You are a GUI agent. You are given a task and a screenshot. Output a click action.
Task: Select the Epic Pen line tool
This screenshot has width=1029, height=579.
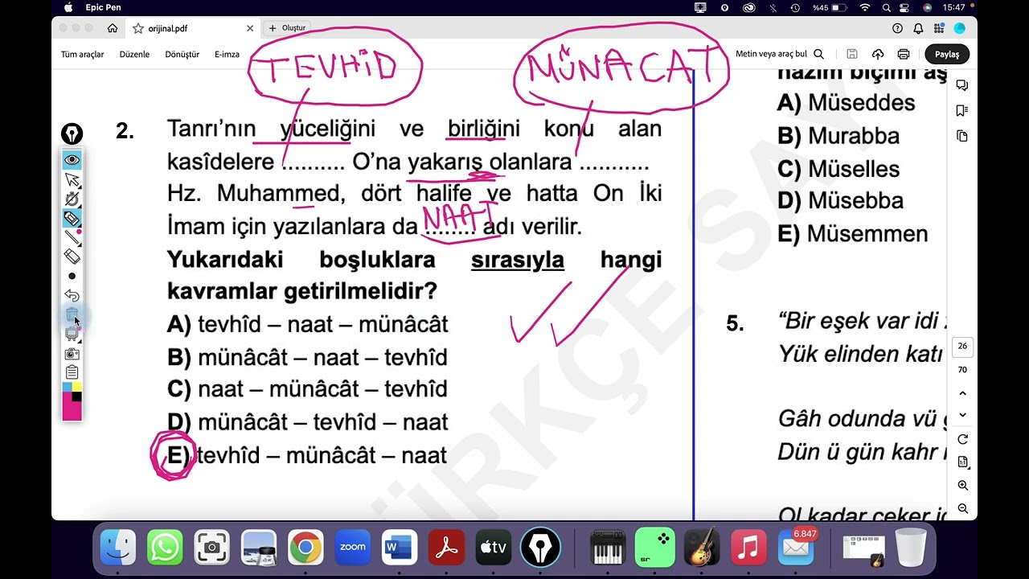point(72,237)
